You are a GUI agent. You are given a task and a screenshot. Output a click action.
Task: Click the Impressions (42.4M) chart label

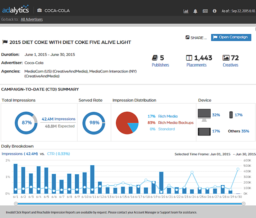pos(20,154)
